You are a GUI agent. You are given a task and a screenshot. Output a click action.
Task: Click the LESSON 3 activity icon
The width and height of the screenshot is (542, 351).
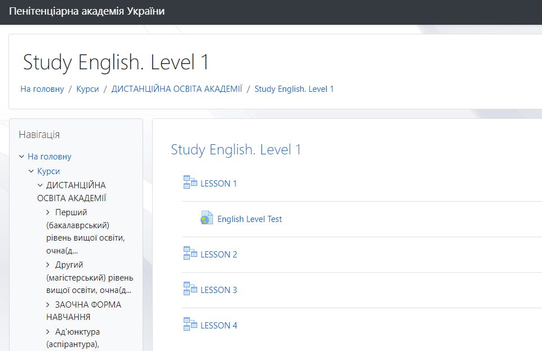tap(190, 288)
